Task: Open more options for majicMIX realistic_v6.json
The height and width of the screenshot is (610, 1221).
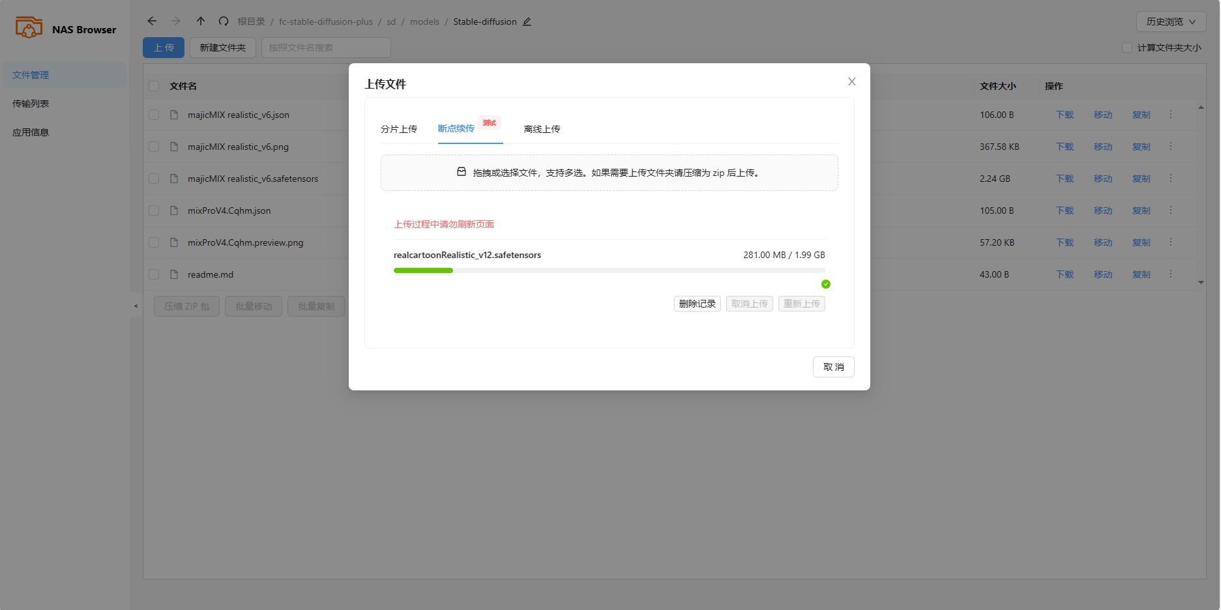Action: 1171,114
